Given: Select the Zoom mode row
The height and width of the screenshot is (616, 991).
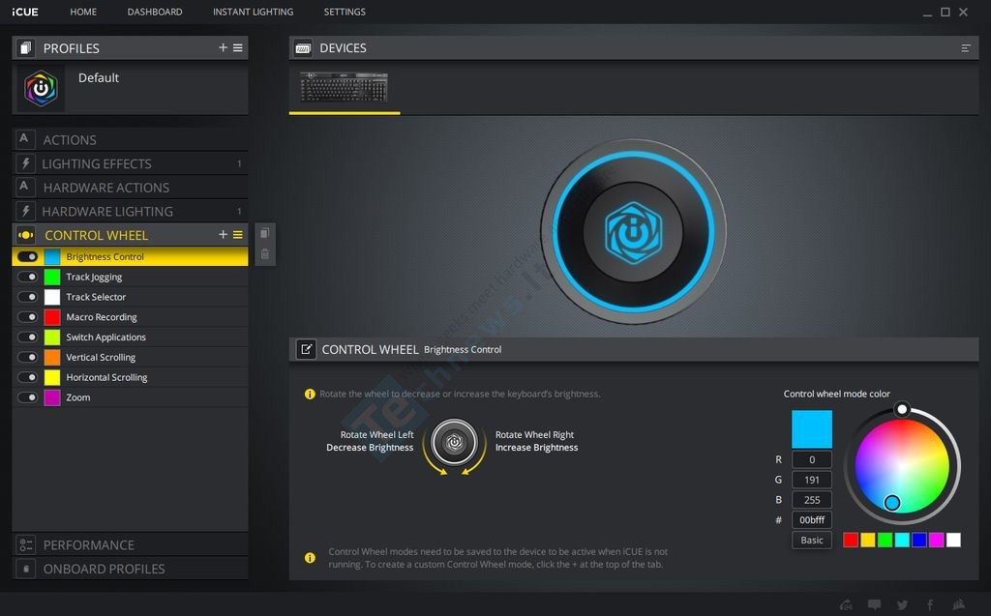Looking at the screenshot, I should coord(131,397).
